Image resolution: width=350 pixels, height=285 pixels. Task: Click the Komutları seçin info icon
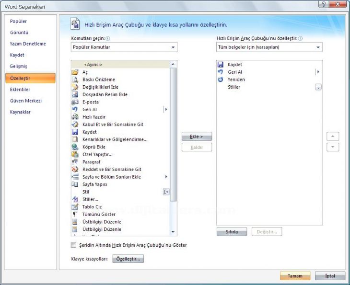[x=107, y=38]
